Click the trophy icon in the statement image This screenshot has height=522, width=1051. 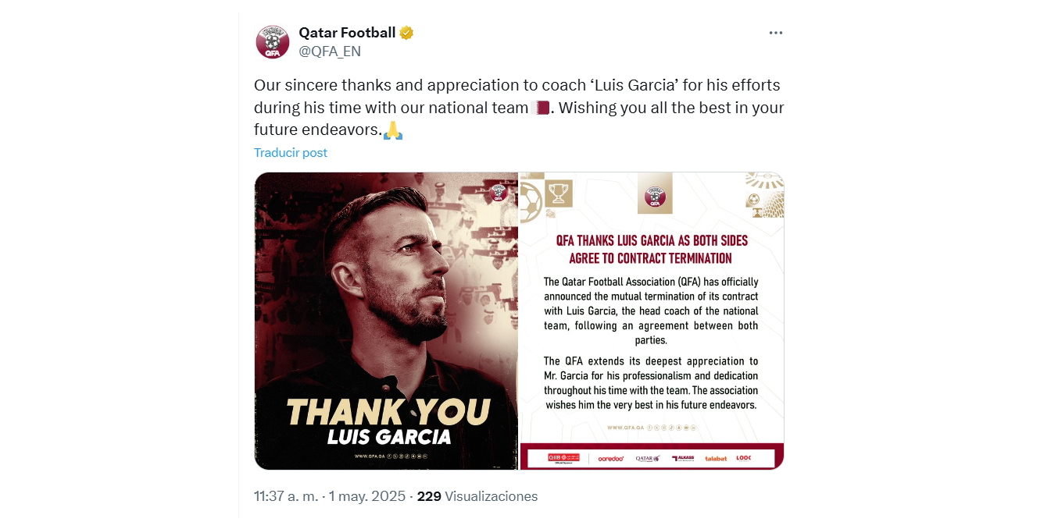560,193
